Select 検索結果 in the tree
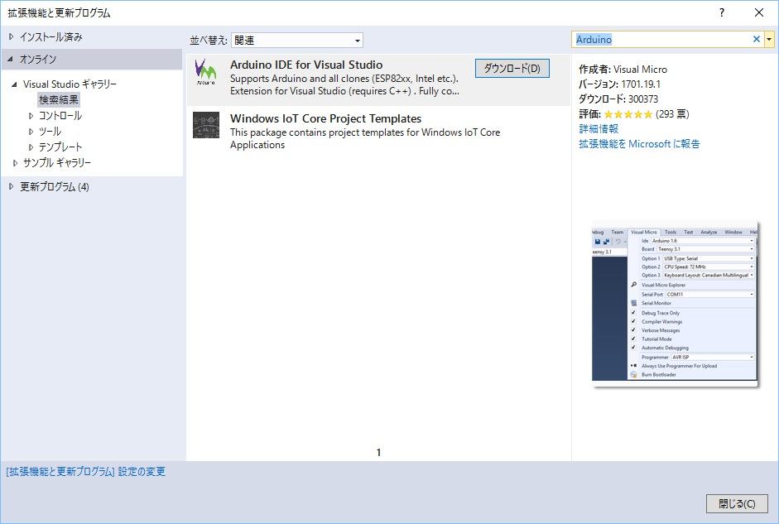779x524 pixels. click(59, 100)
